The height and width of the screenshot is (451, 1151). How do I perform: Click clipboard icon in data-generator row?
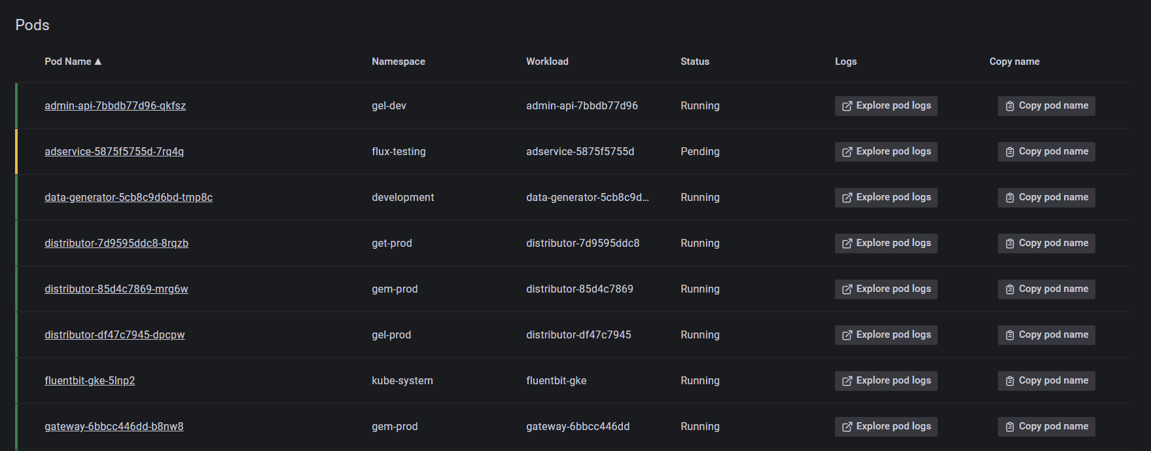coord(1010,198)
